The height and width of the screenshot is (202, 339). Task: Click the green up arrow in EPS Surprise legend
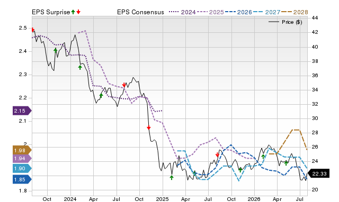tap(73, 12)
